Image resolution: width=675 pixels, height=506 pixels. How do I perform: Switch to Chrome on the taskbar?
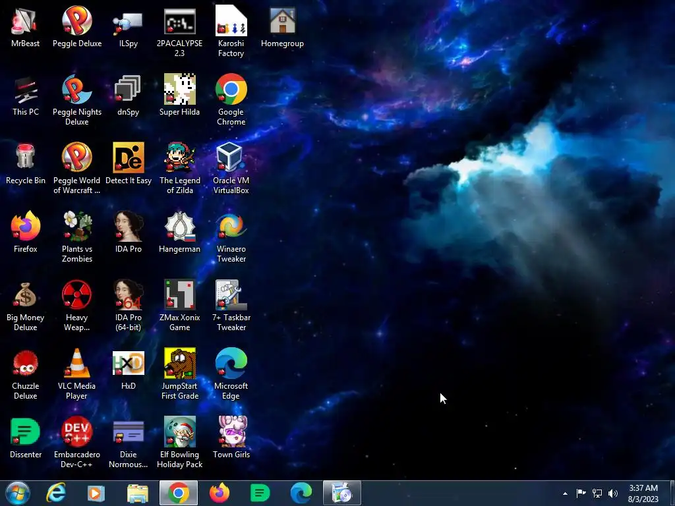(x=179, y=493)
